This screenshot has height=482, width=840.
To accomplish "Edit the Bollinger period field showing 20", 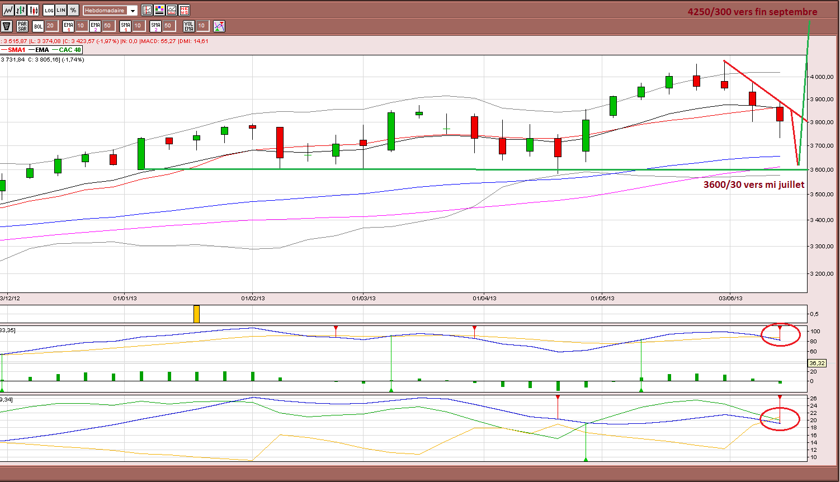I will (x=51, y=26).
